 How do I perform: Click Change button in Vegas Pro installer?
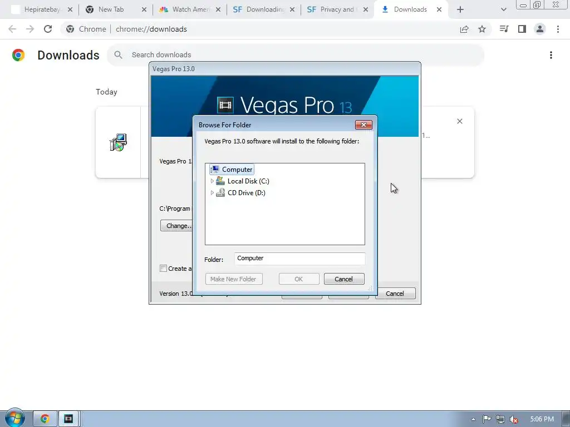tap(176, 226)
